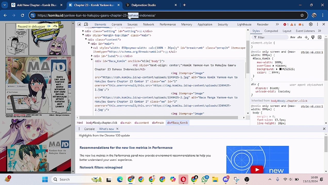Resume script execution in debugger overlay
Screen dimensions: 328x185
(49, 26)
